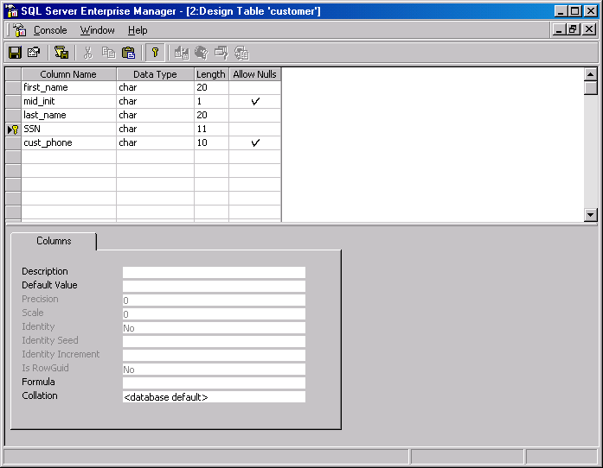Open table and index Properties icon
The height and width of the screenshot is (468, 603).
34,53
